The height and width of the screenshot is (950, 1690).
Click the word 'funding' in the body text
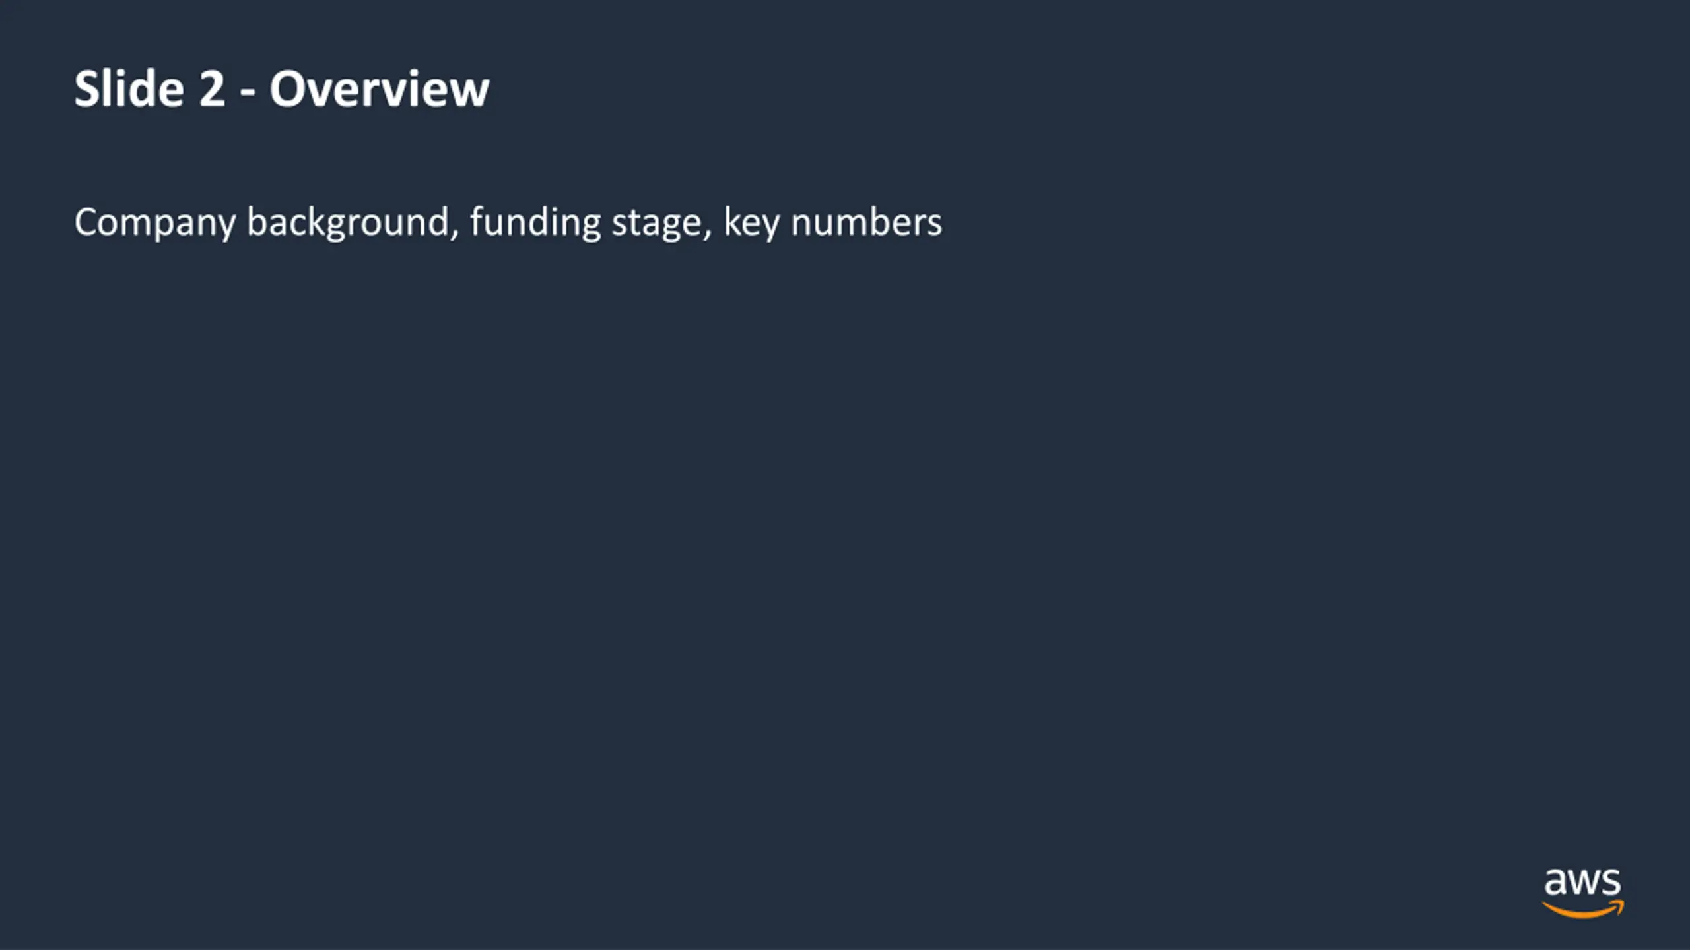[535, 222]
